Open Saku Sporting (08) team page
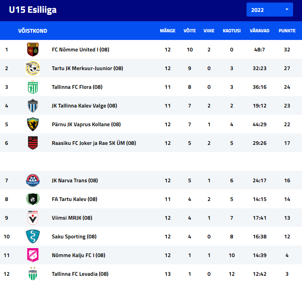The image size is (302, 283). [x=74, y=237]
